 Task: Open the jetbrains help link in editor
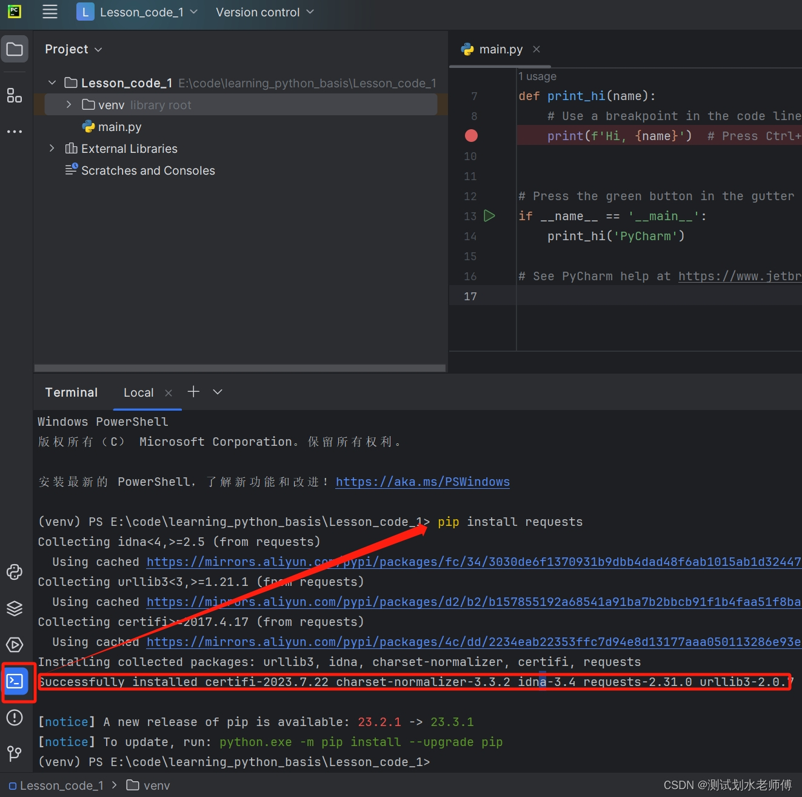(740, 276)
